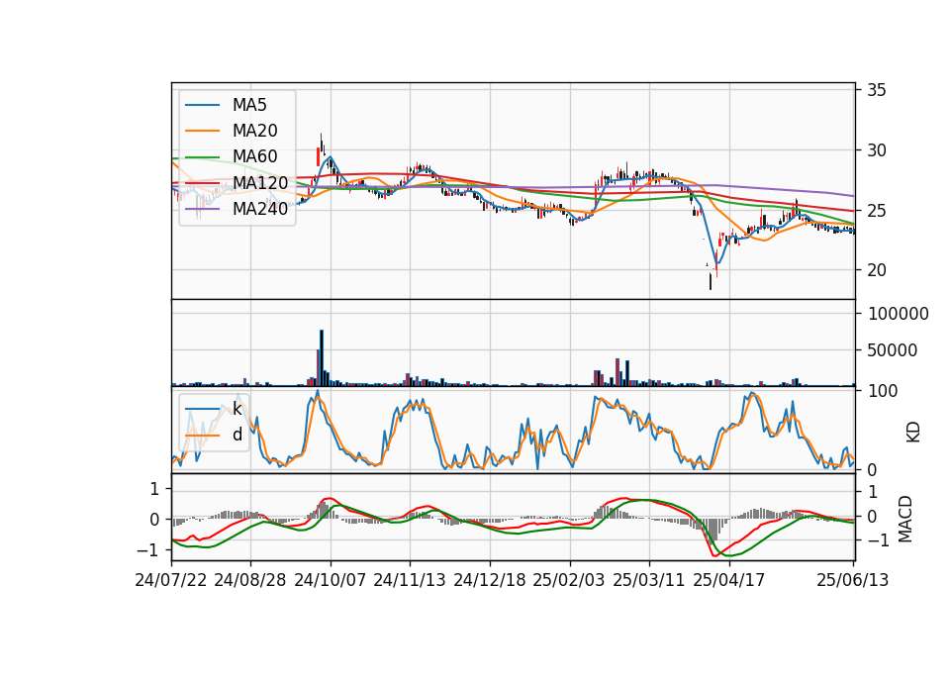This screenshot has width=950, height=683.
Task: Click the volume axis value 100000
Action: [899, 314]
